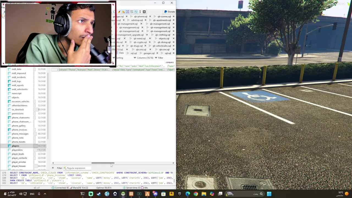The width and height of the screenshot is (352, 198).
Task: Open the Windows Start menu
Action: pos(269,194)
